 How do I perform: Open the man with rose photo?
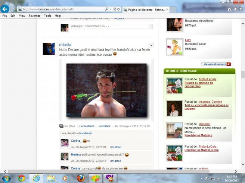tap(106, 90)
